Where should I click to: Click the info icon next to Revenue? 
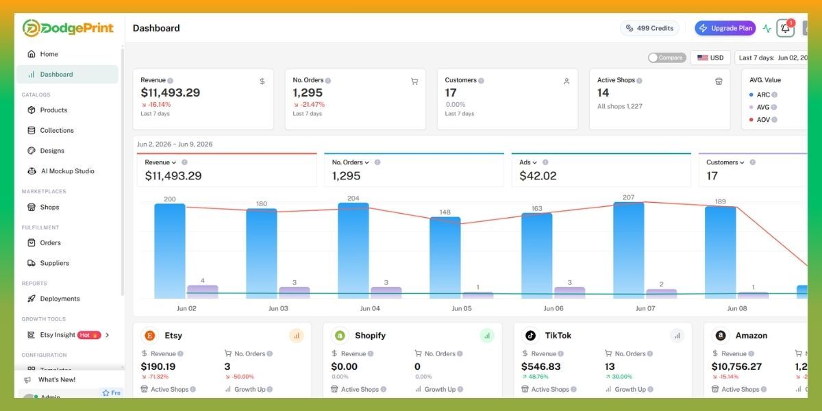(170, 81)
